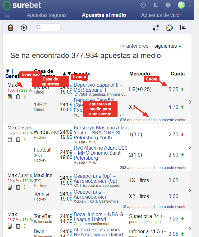The image size is (199, 237).
Task: Open Krasnaya Mashina Atlant Youth event
Action: [x=101, y=133]
